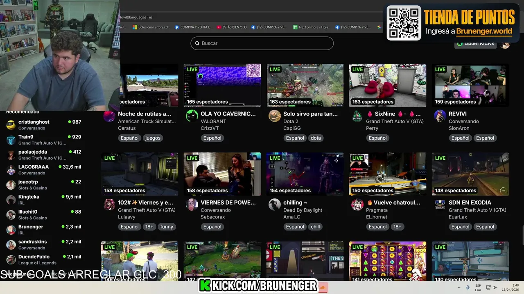Open the Solucionar errores bookmark

(x=151, y=27)
